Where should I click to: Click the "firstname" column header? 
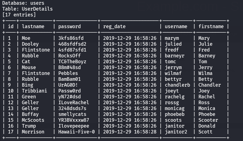(x=211, y=26)
